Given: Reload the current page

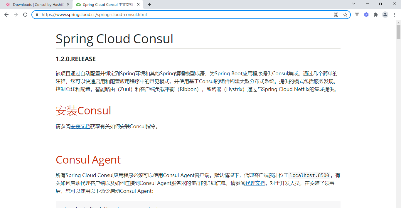Looking at the screenshot, I should [25, 15].
